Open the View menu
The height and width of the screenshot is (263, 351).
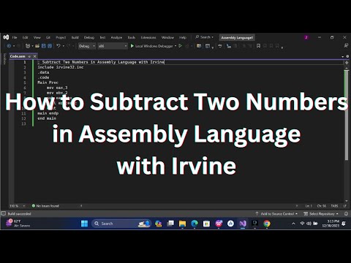click(37, 37)
